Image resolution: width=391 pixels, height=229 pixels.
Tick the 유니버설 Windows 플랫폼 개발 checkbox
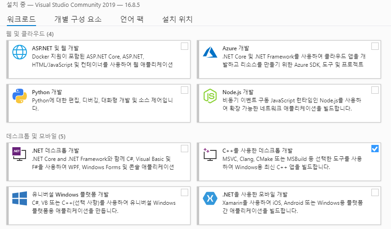tap(185, 192)
